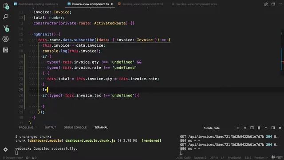Click the TypeScript version number in status bar

pyautogui.click(x=248, y=158)
